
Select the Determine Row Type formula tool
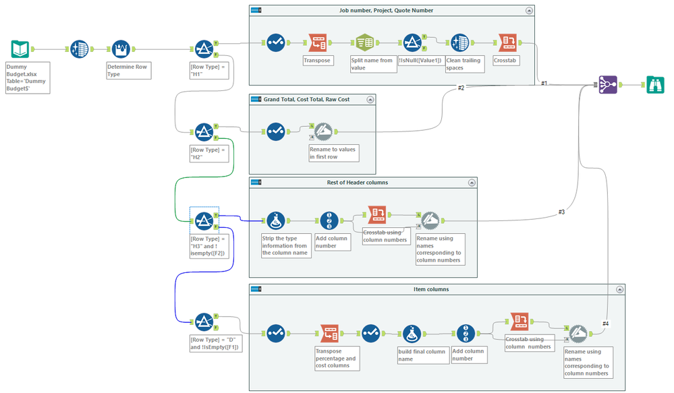(121, 49)
